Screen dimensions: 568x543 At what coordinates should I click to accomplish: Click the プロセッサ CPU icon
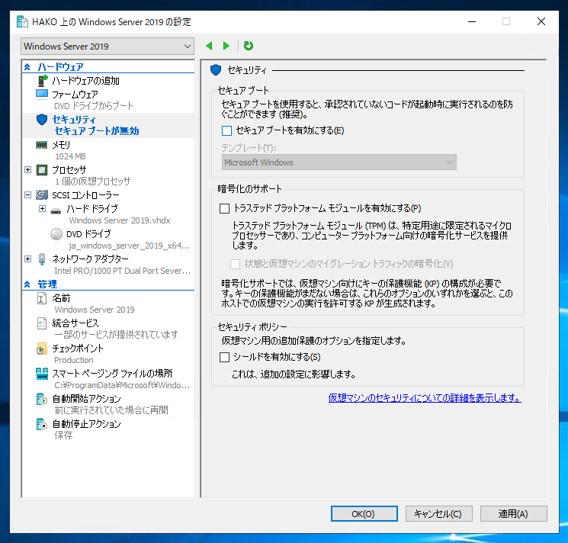[x=42, y=170]
